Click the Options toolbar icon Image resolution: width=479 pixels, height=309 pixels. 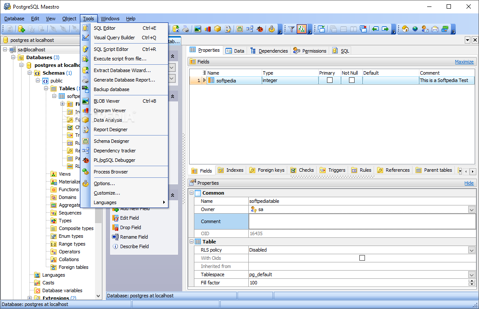(x=272, y=29)
